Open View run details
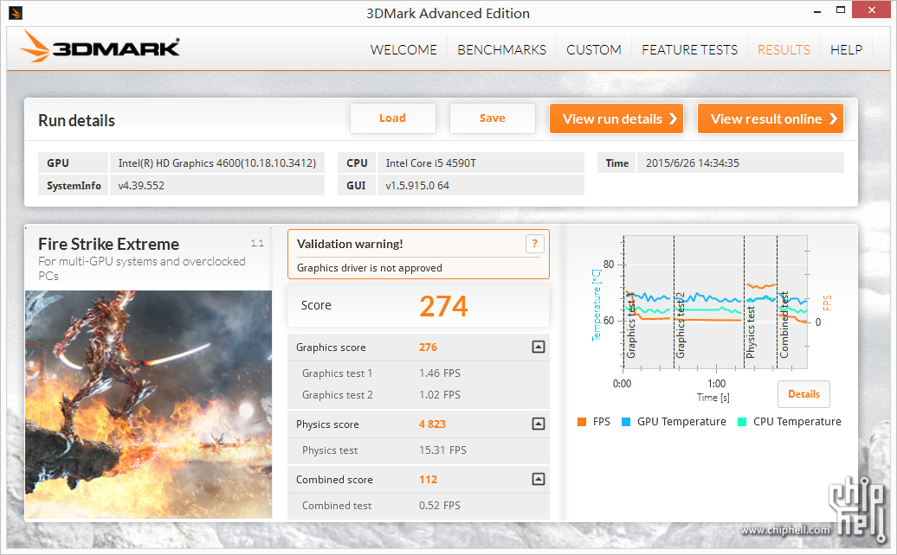The width and height of the screenshot is (897, 555). tap(616, 118)
